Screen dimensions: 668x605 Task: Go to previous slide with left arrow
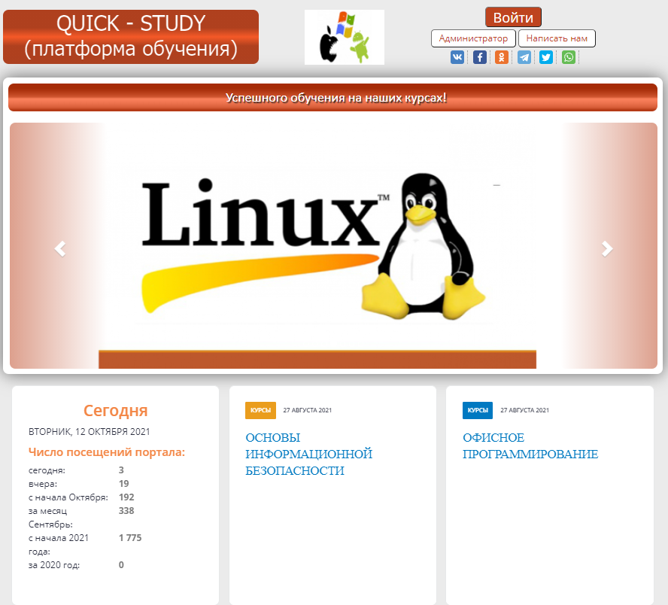point(60,249)
